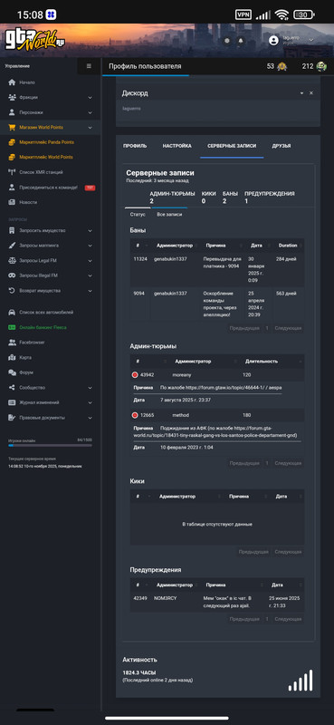The width and height of the screenshot is (334, 725).
Task: Click ban row 11324 number
Action: point(140,259)
